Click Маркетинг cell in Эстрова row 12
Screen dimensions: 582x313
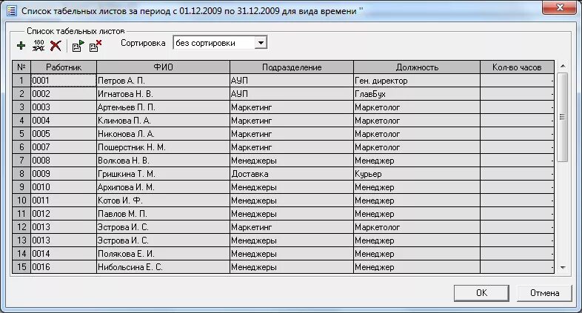[292, 227]
